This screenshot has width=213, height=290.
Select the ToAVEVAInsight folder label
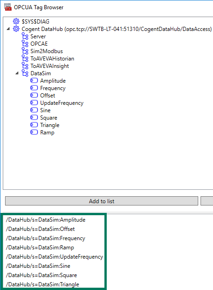[50, 66]
